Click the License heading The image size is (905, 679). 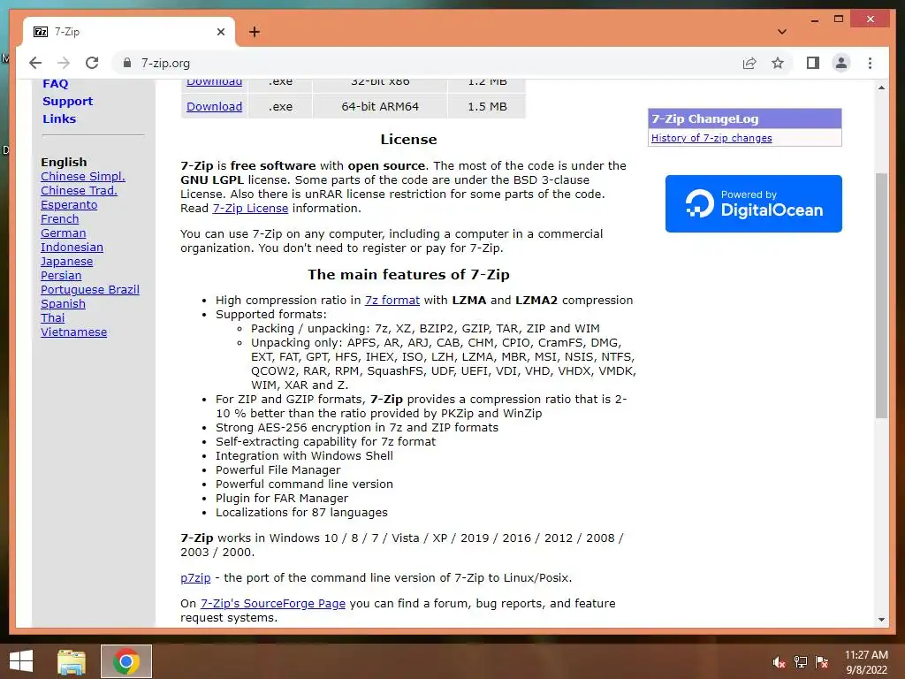click(x=408, y=139)
